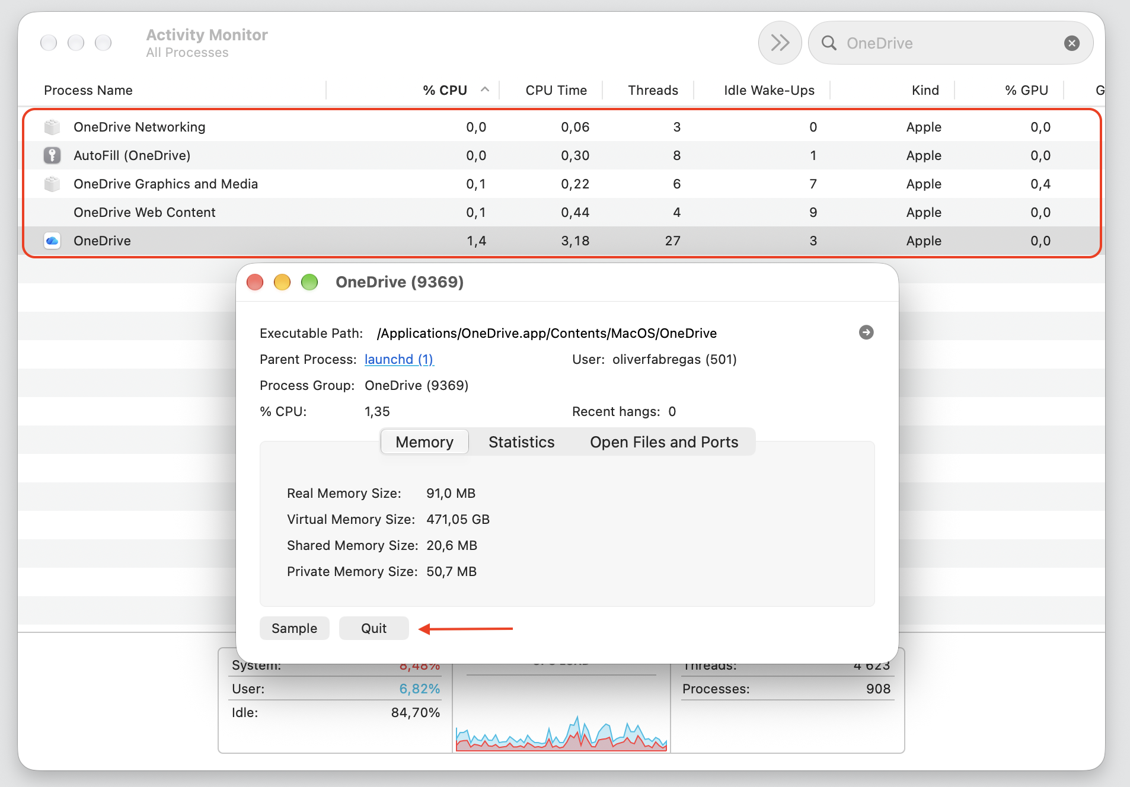Image resolution: width=1130 pixels, height=787 pixels.
Task: Click the Idle CPU percentage 84,70%
Action: [415, 712]
